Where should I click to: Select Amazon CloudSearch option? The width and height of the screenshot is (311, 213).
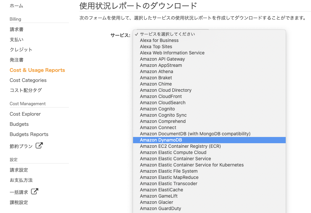coord(209,103)
